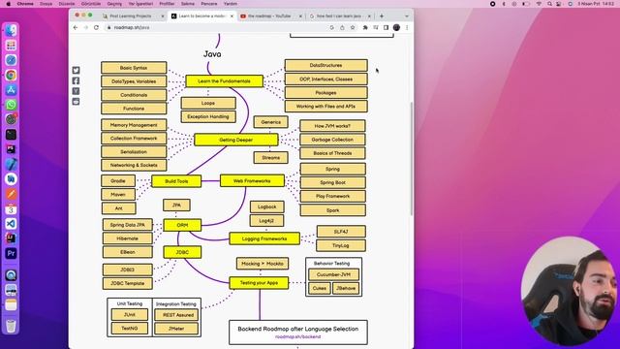Open the Chrome side panel icon
This screenshot has height=349, width=620.
(x=386, y=27)
